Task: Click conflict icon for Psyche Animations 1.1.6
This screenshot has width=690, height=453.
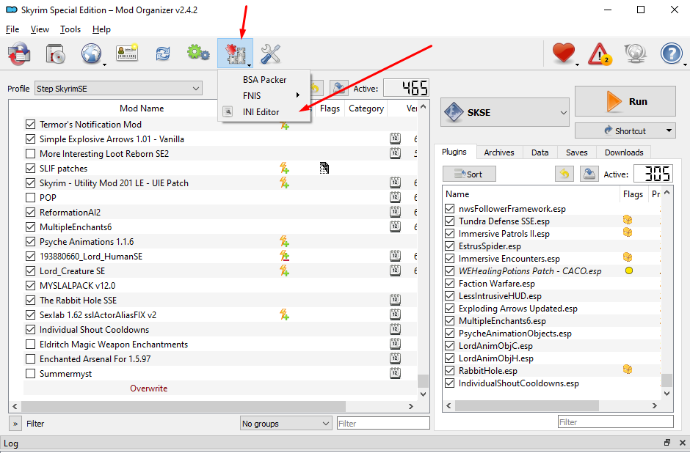Action: (285, 241)
